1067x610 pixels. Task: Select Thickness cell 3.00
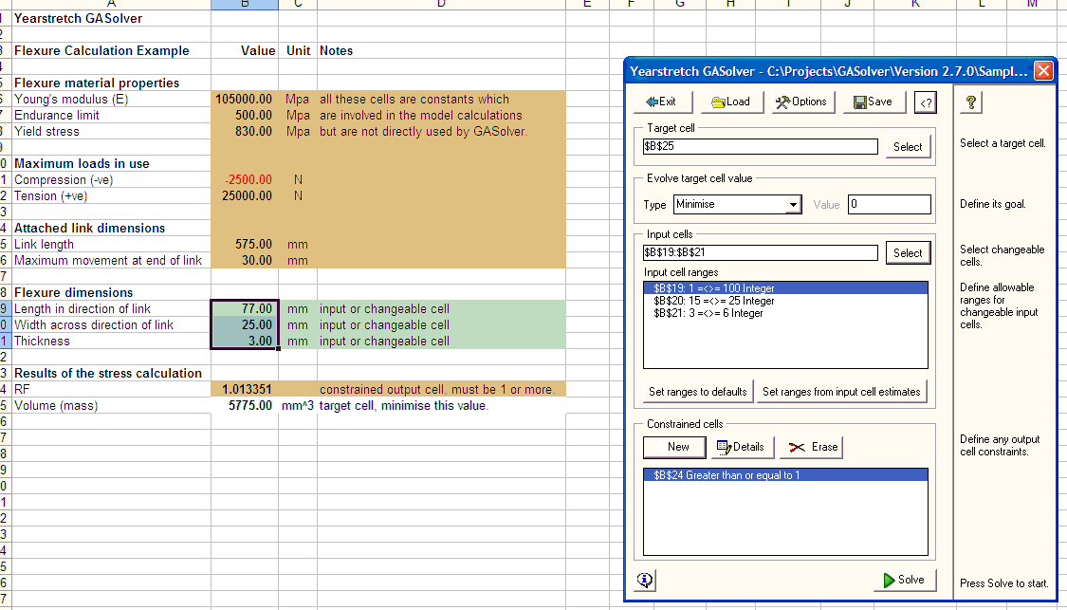245,342
